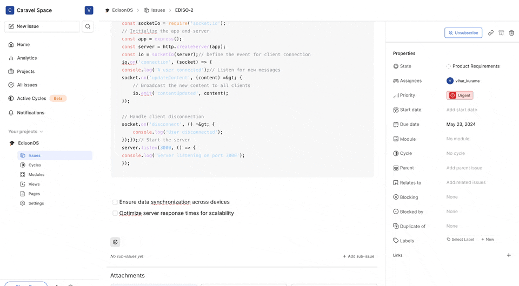Open Analytics in the sidebar

coord(26,58)
